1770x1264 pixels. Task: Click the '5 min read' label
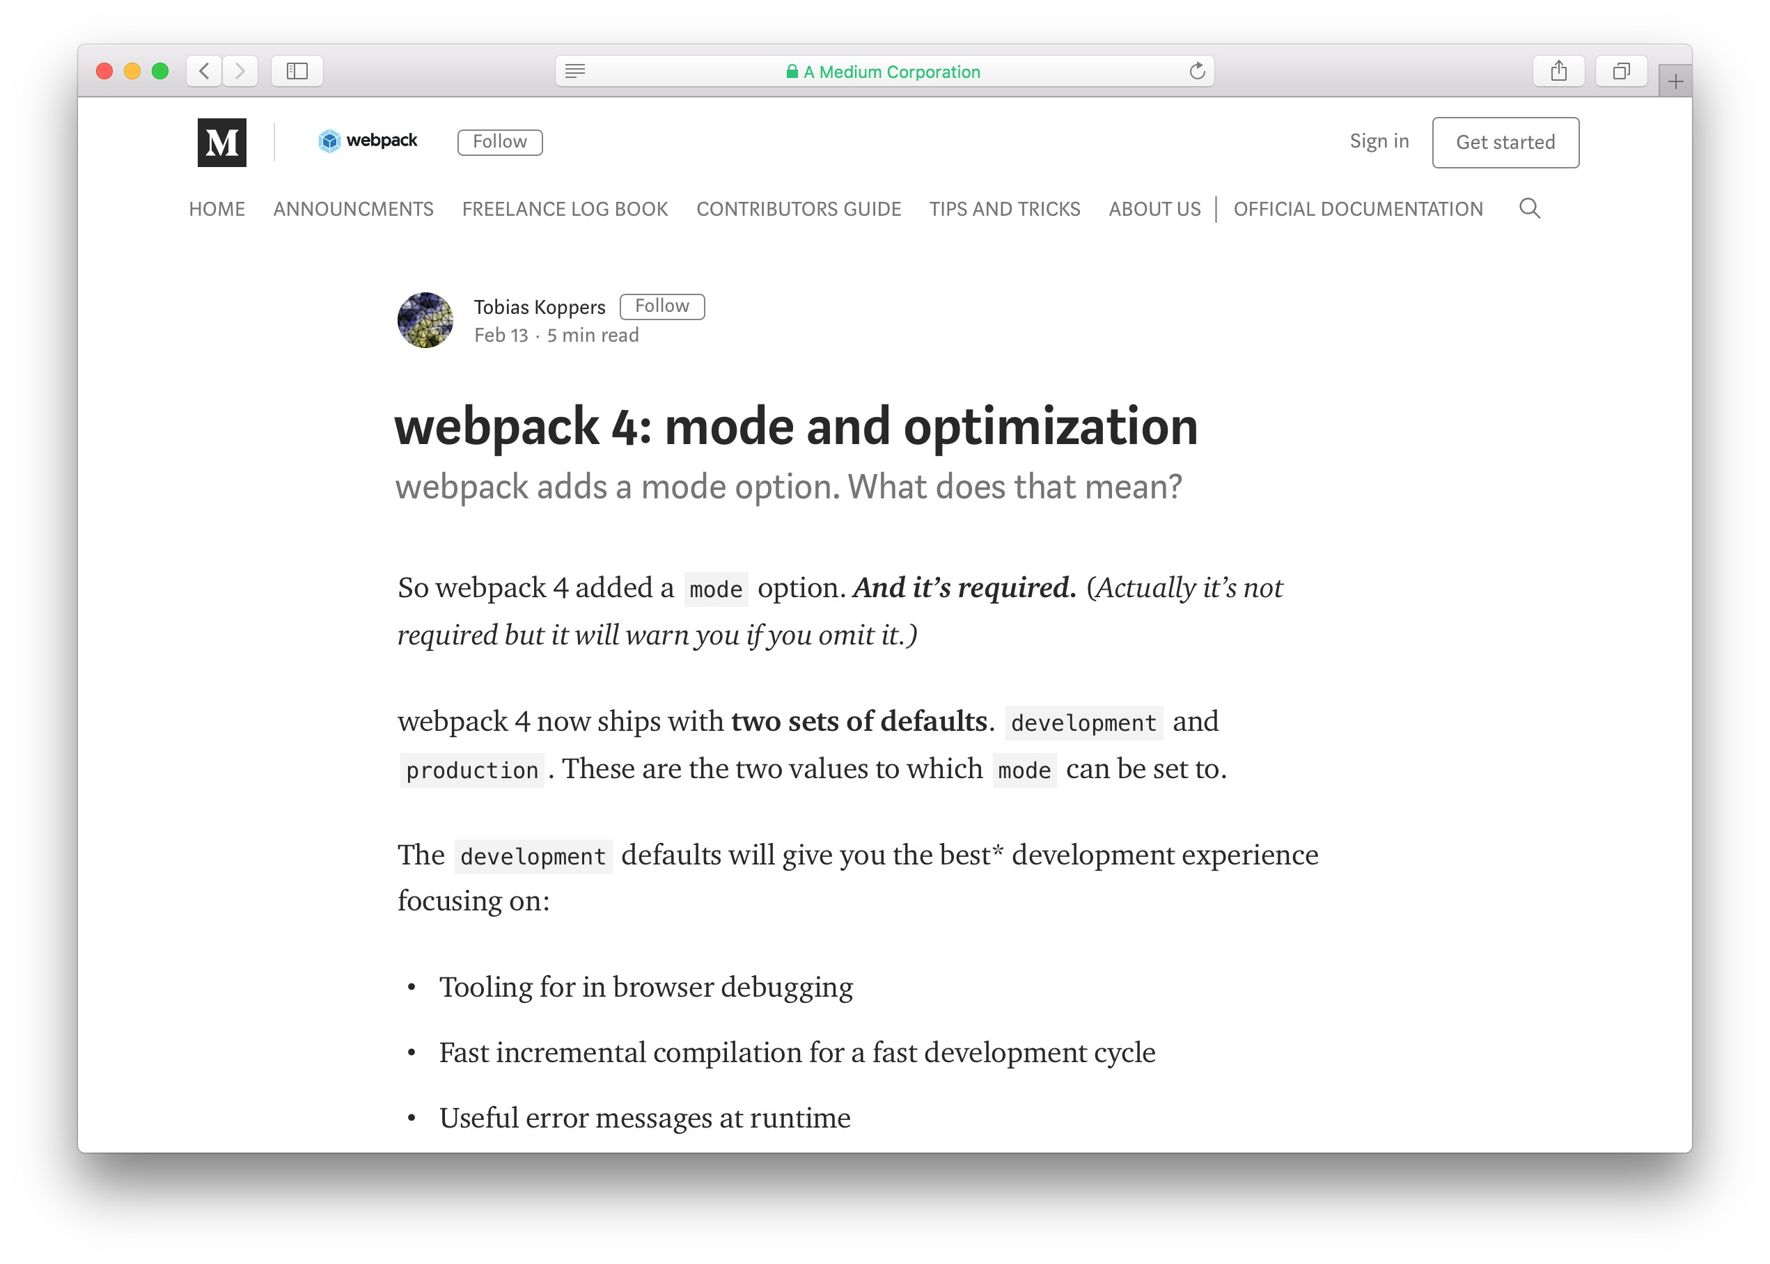[593, 335]
